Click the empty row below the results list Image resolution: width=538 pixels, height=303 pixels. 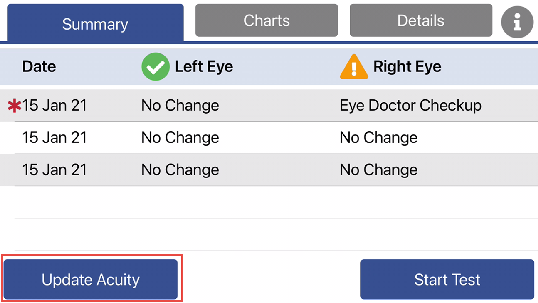269,201
